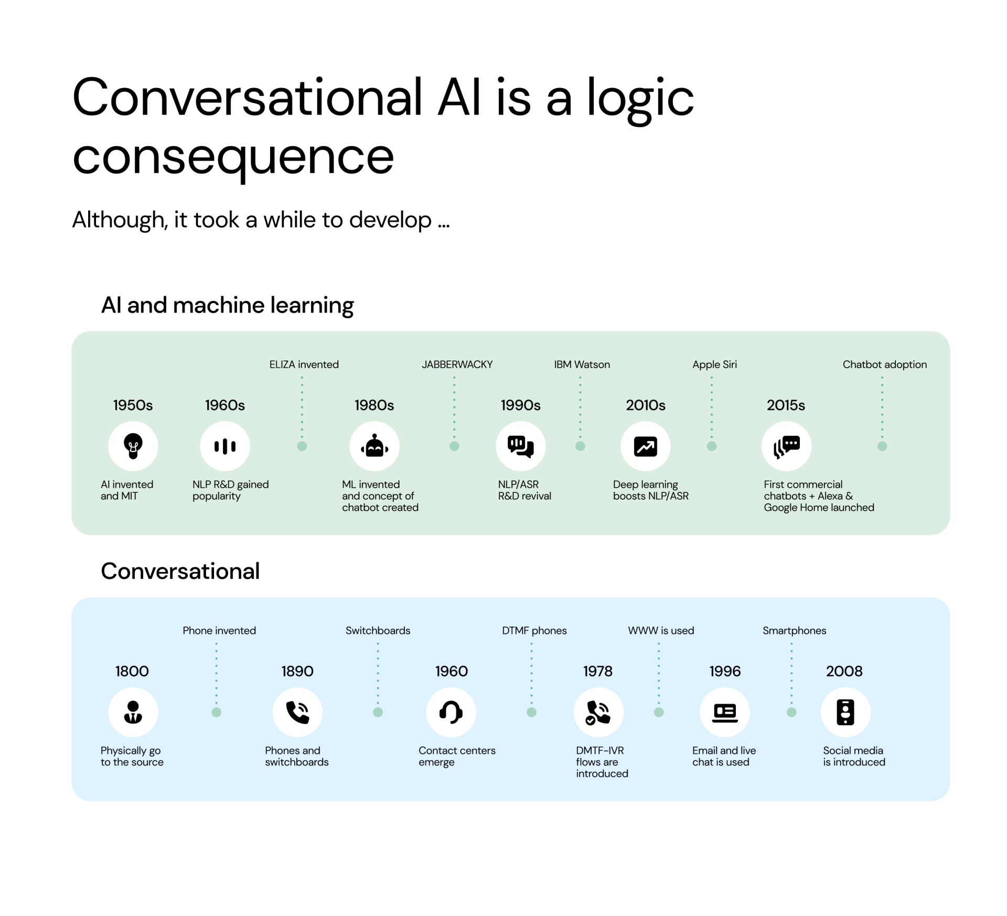Click the Phones and switchboards icon
The width and height of the screenshot is (1007, 916).
[x=297, y=720]
